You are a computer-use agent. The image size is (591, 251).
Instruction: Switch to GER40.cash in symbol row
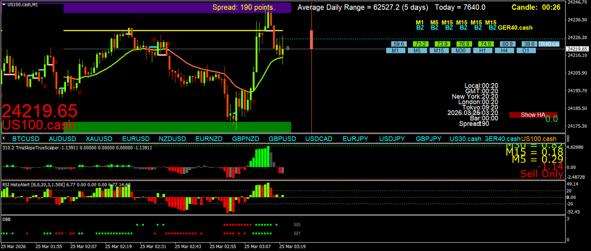point(502,139)
